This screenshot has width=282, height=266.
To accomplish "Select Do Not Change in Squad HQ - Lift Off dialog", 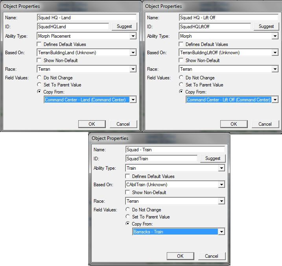I will click(181, 77).
